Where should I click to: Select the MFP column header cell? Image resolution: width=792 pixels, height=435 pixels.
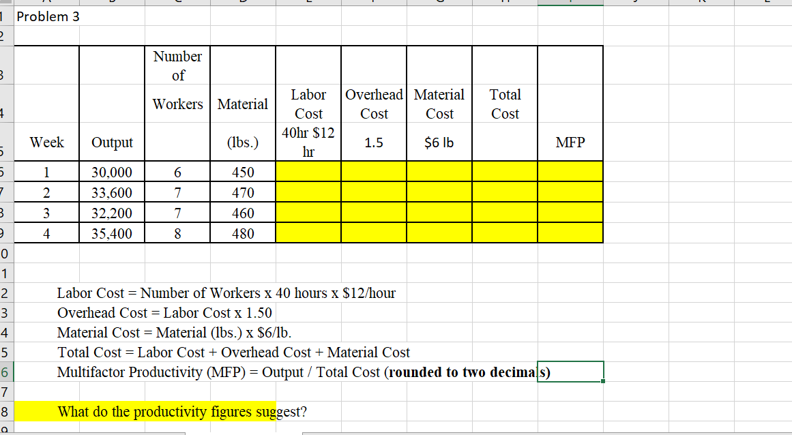(570, 142)
